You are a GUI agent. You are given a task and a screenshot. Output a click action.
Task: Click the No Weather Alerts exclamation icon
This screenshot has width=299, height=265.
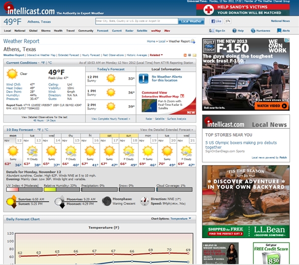point(144,79)
